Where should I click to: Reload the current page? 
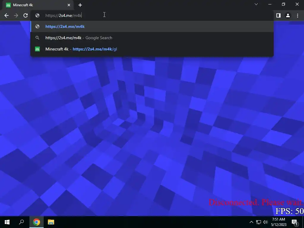click(26, 15)
